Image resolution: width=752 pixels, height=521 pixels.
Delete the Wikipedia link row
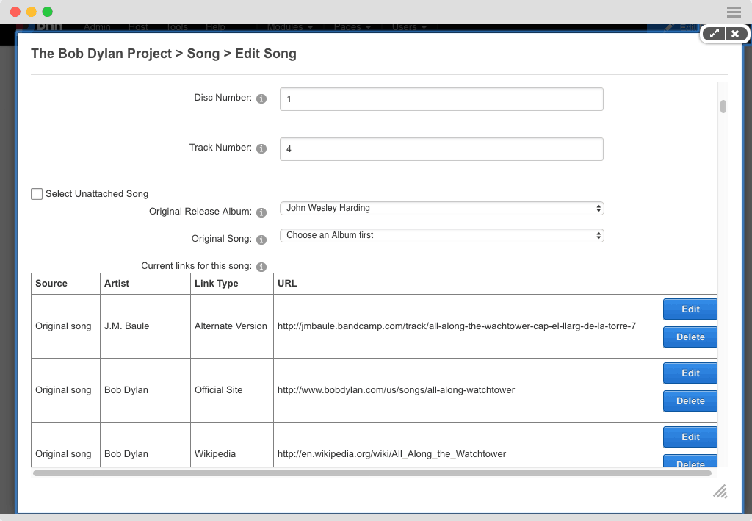coord(690,461)
